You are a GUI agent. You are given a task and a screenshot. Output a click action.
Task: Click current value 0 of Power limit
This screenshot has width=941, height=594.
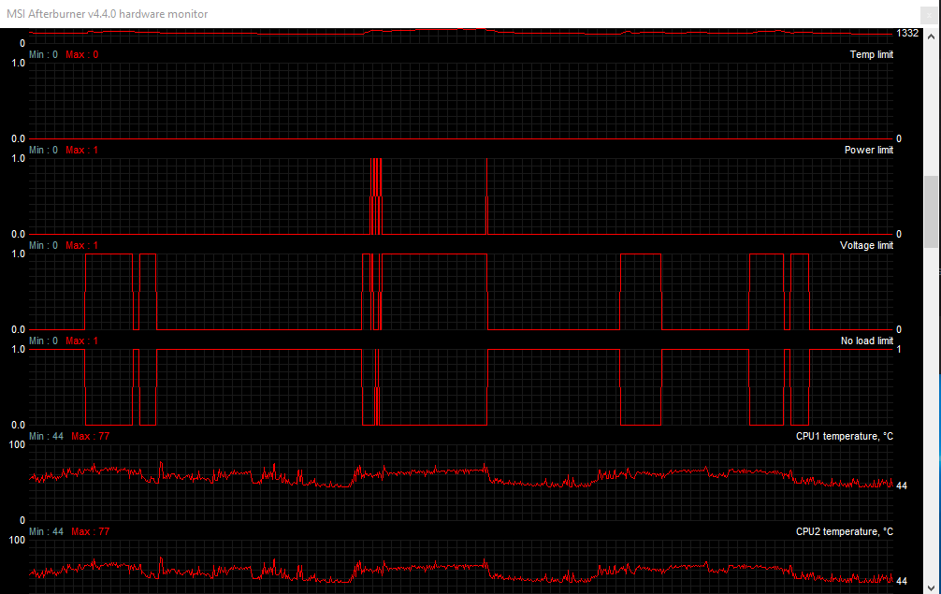click(898, 235)
